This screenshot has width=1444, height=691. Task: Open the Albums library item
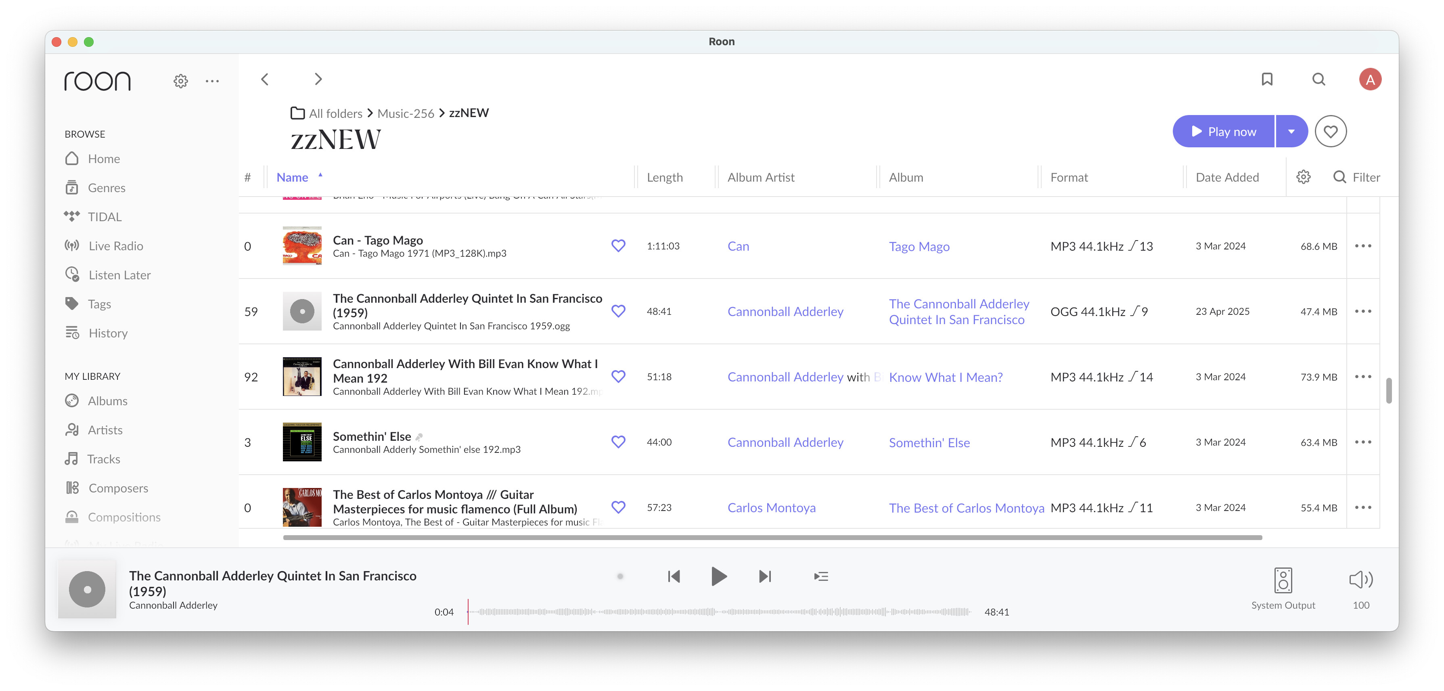coord(96,401)
